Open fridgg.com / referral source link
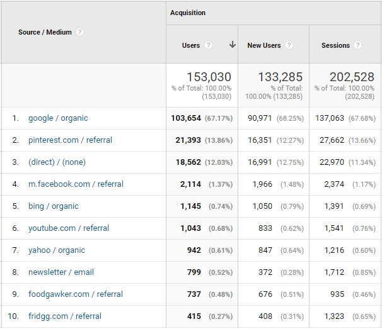The image size is (382, 329). (65, 316)
